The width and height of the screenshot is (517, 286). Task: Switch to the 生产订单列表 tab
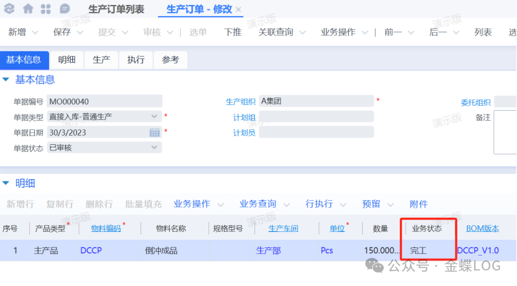click(116, 9)
